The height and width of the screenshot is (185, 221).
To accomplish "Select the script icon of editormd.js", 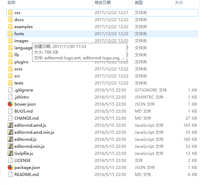I will (10, 139).
